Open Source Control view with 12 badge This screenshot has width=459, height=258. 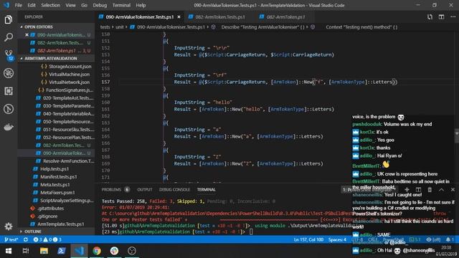click(x=9, y=55)
